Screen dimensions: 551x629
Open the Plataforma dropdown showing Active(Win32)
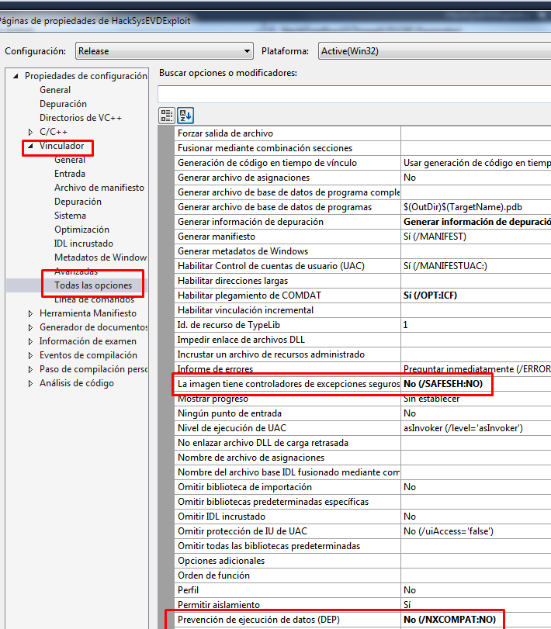point(435,51)
